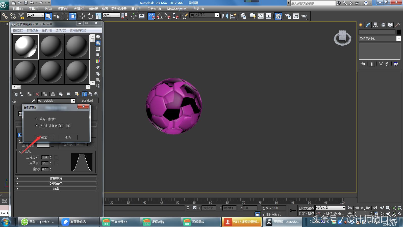
Task: Open reference coordinate dropdown 视图
Action: coord(111,15)
